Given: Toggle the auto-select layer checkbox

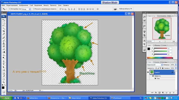Looking at the screenshot, I should (10, 9).
